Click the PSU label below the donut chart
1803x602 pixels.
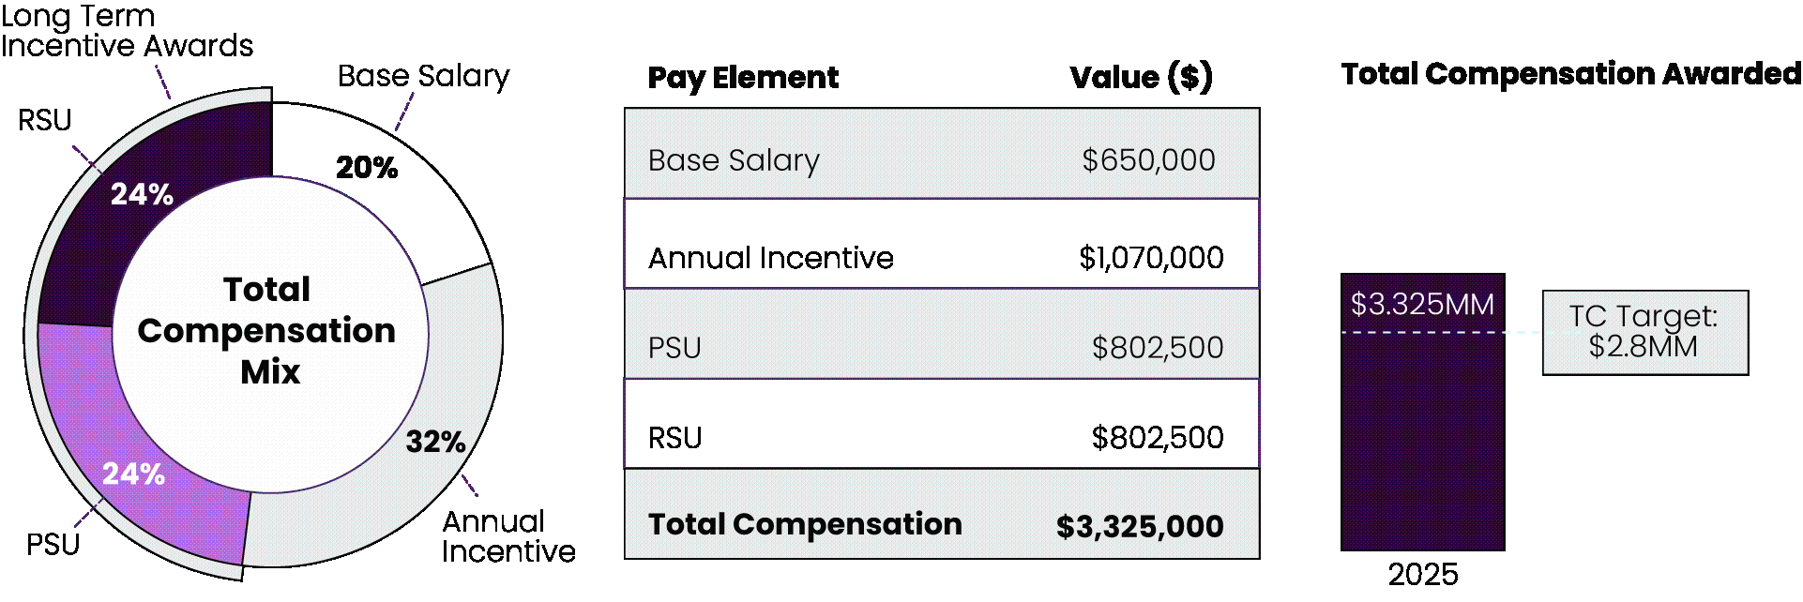pos(53,544)
